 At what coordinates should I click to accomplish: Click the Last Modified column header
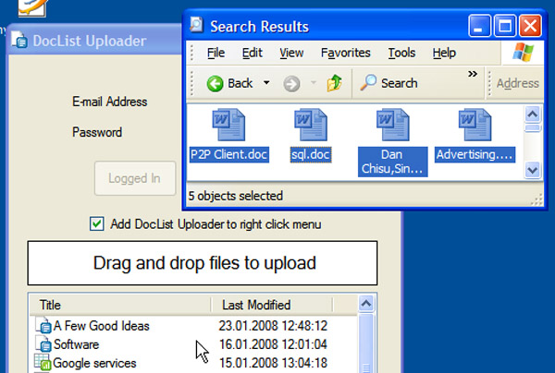[x=272, y=305]
